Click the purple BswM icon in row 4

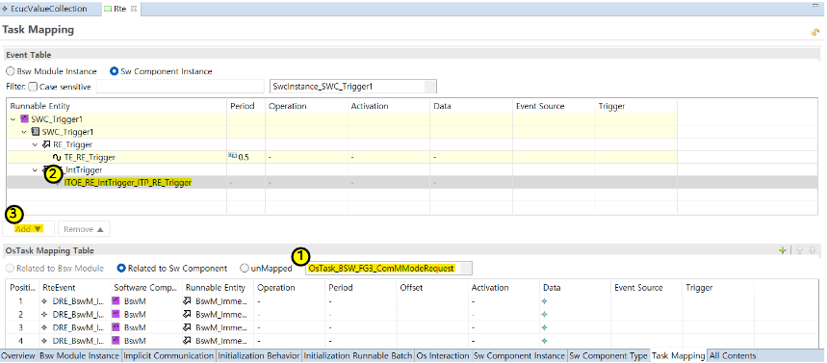(x=116, y=341)
